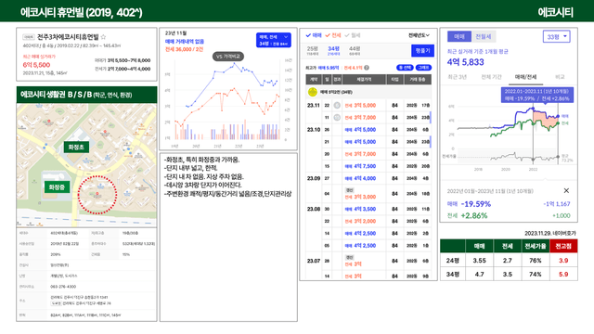Click the yellow smiley icon in the 매매 summary row
Image resolution: width=594 pixels, height=334 pixels.
coord(312,92)
